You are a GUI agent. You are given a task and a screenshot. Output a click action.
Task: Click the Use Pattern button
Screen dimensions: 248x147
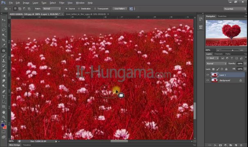point(119,9)
